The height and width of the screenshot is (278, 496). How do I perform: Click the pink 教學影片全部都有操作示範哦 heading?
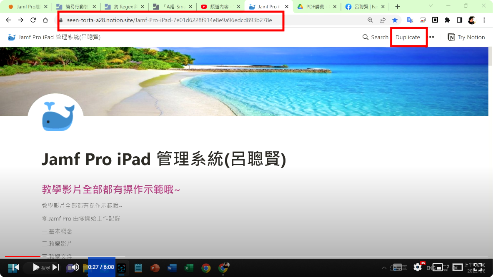coord(111,190)
